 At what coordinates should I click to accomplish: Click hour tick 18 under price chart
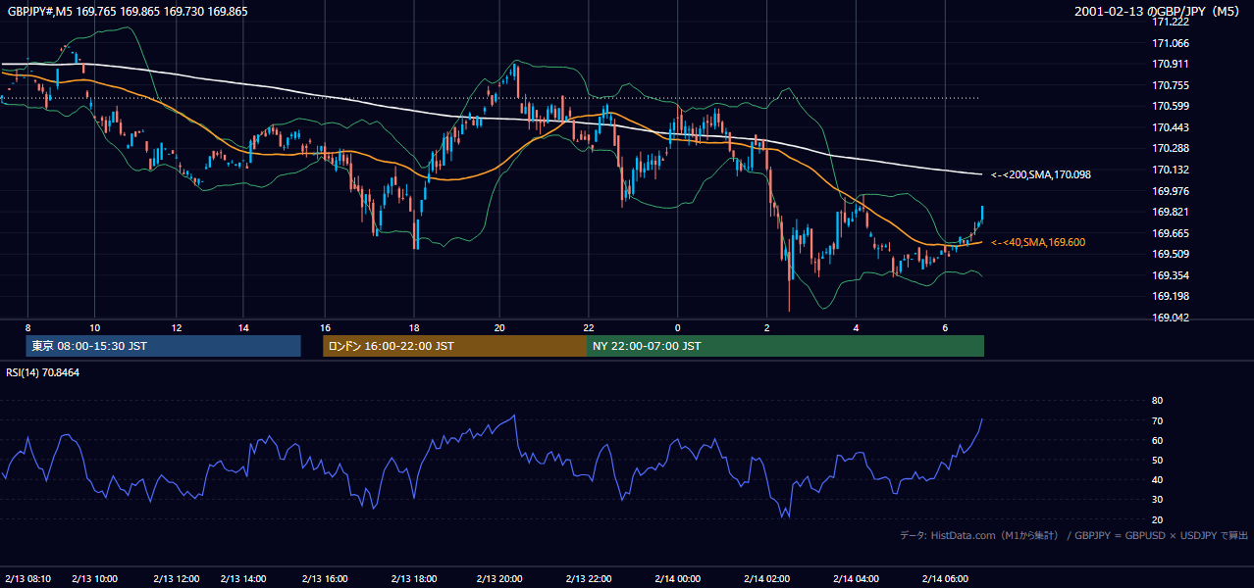tap(415, 327)
